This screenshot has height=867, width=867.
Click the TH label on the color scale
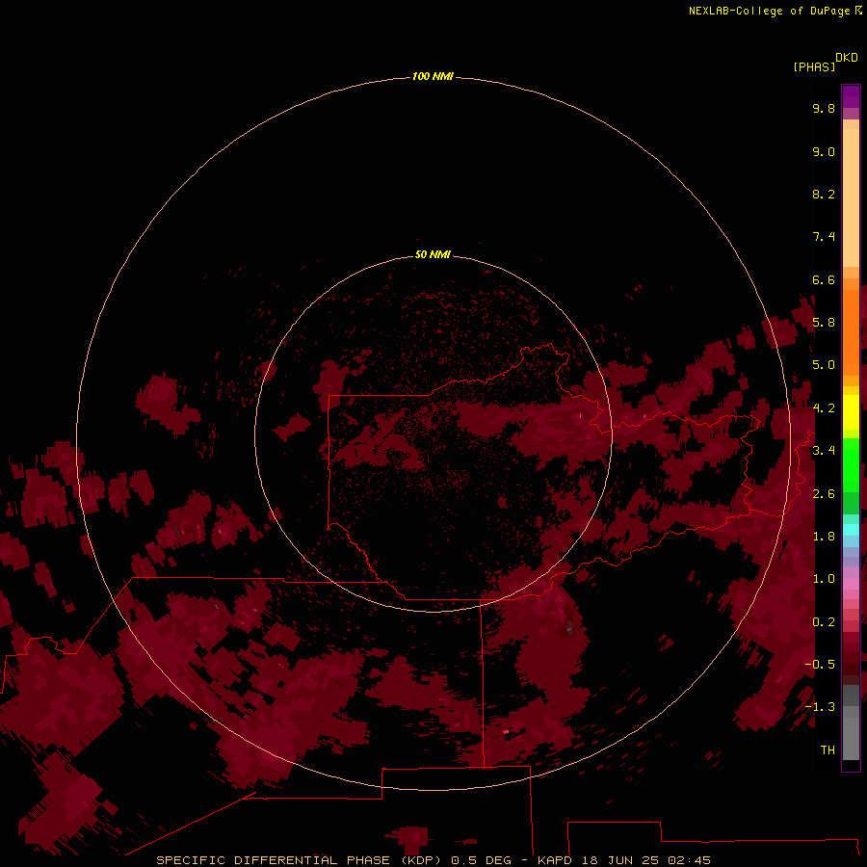point(828,750)
